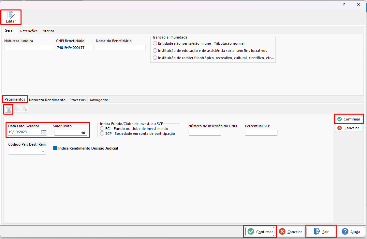
Task: Click the Nome do Beneficiário field
Action: click(121, 48)
